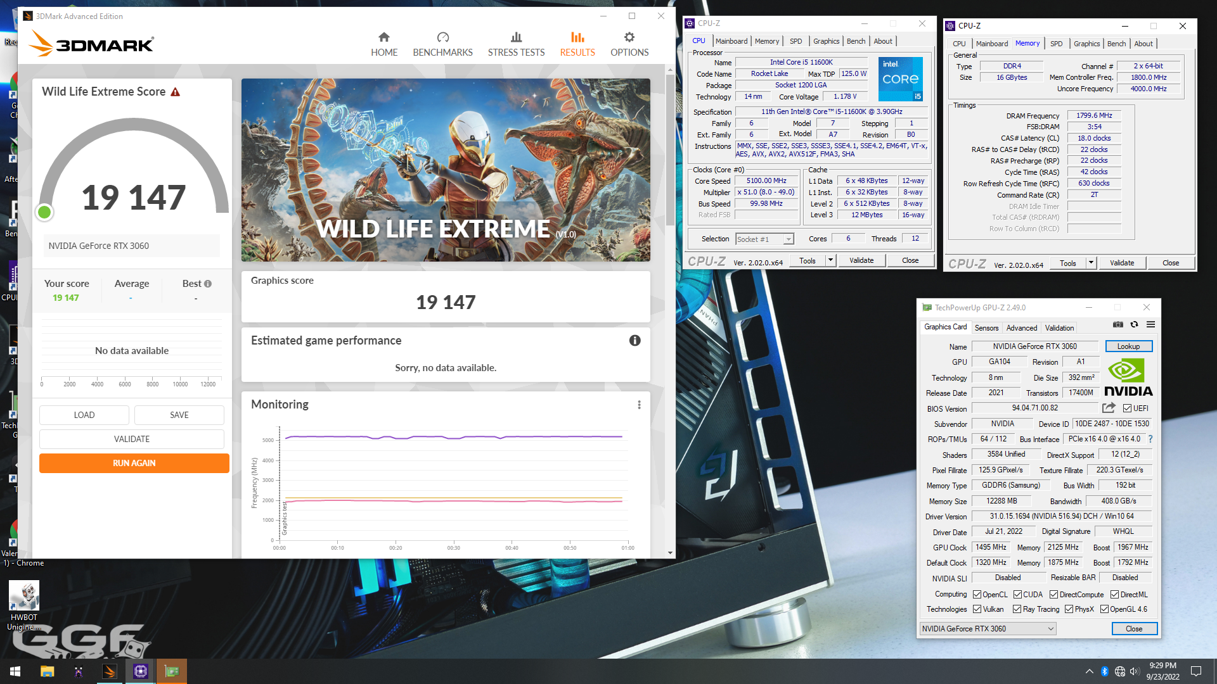Click the GPU-Z taskbar icon
Viewport: 1217px width, 684px height.
point(171,671)
